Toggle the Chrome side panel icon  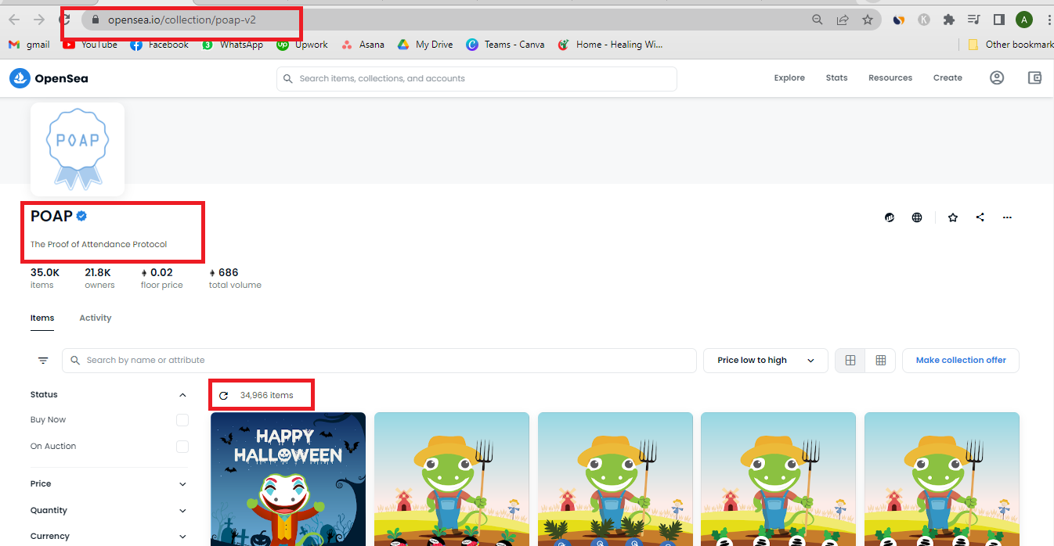point(999,20)
